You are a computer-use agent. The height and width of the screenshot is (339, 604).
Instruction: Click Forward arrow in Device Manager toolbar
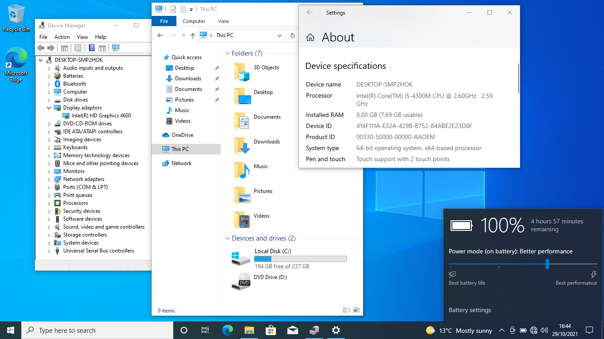pos(51,48)
